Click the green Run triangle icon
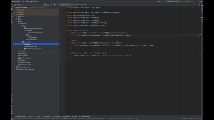Image resolution: width=214 pixels, height=120 pixels. [x=183, y=2]
